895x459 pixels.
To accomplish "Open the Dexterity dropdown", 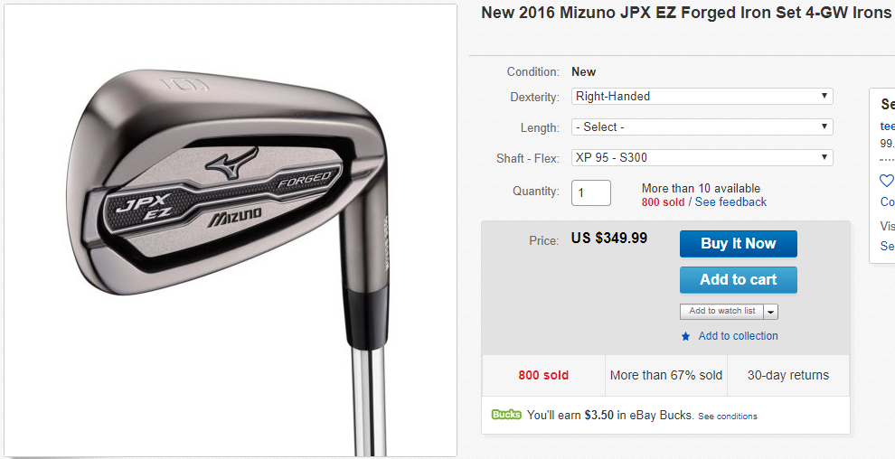I will (x=702, y=97).
